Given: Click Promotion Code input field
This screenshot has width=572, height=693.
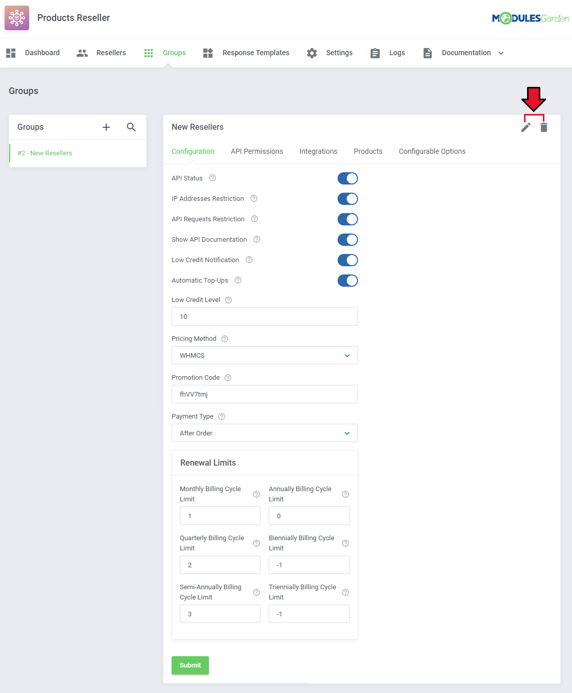Looking at the screenshot, I should pos(265,394).
